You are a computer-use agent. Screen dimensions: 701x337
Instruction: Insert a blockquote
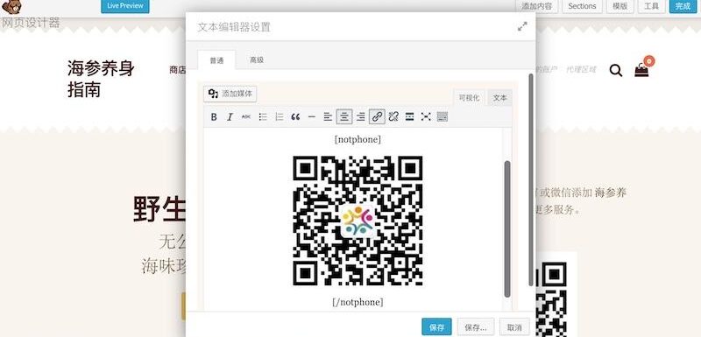(295, 117)
